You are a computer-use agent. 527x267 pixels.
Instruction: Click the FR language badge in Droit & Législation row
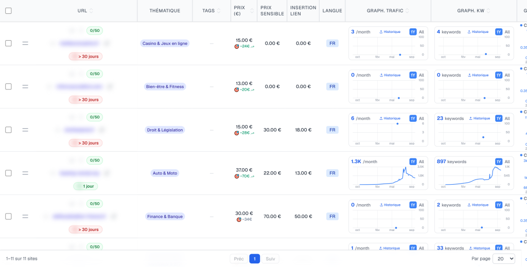(332, 130)
